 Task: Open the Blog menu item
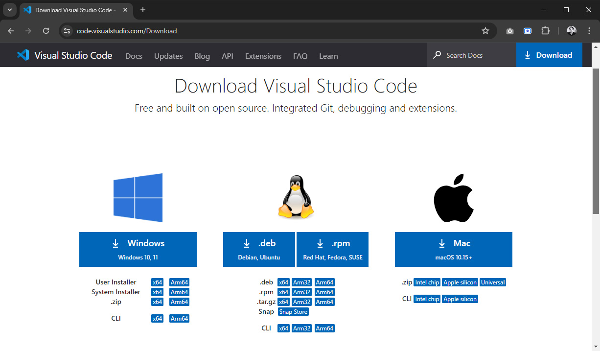(202, 56)
